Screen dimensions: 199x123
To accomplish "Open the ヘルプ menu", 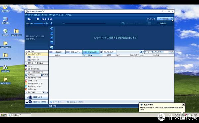I will (68, 15).
